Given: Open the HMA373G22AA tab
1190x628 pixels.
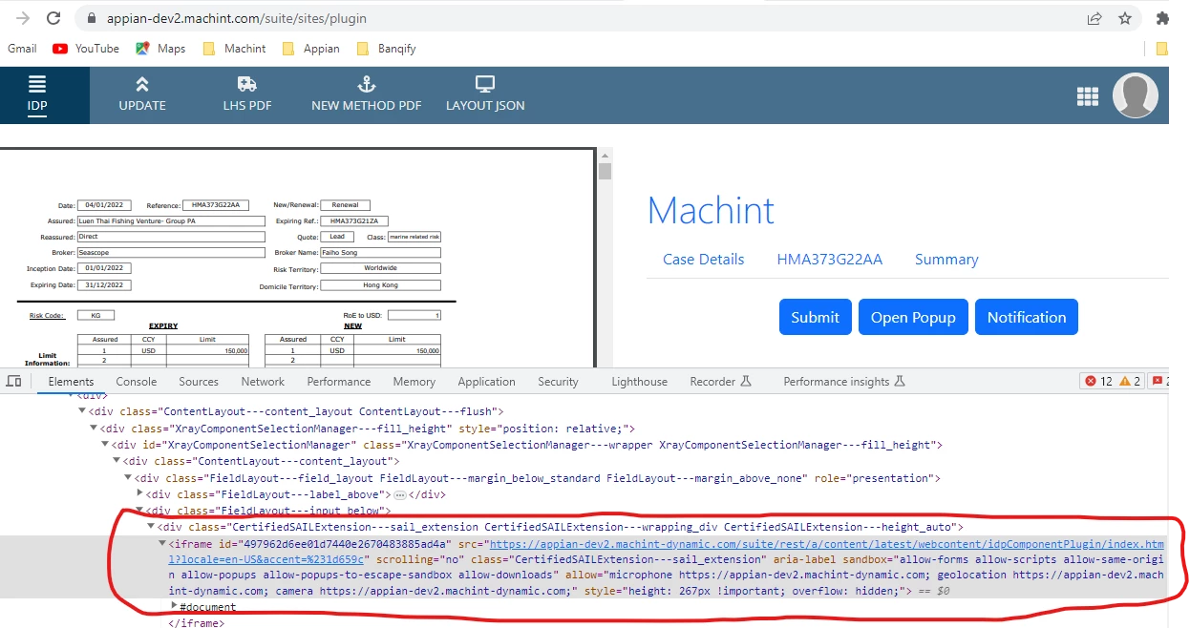Looking at the screenshot, I should pyautogui.click(x=830, y=260).
